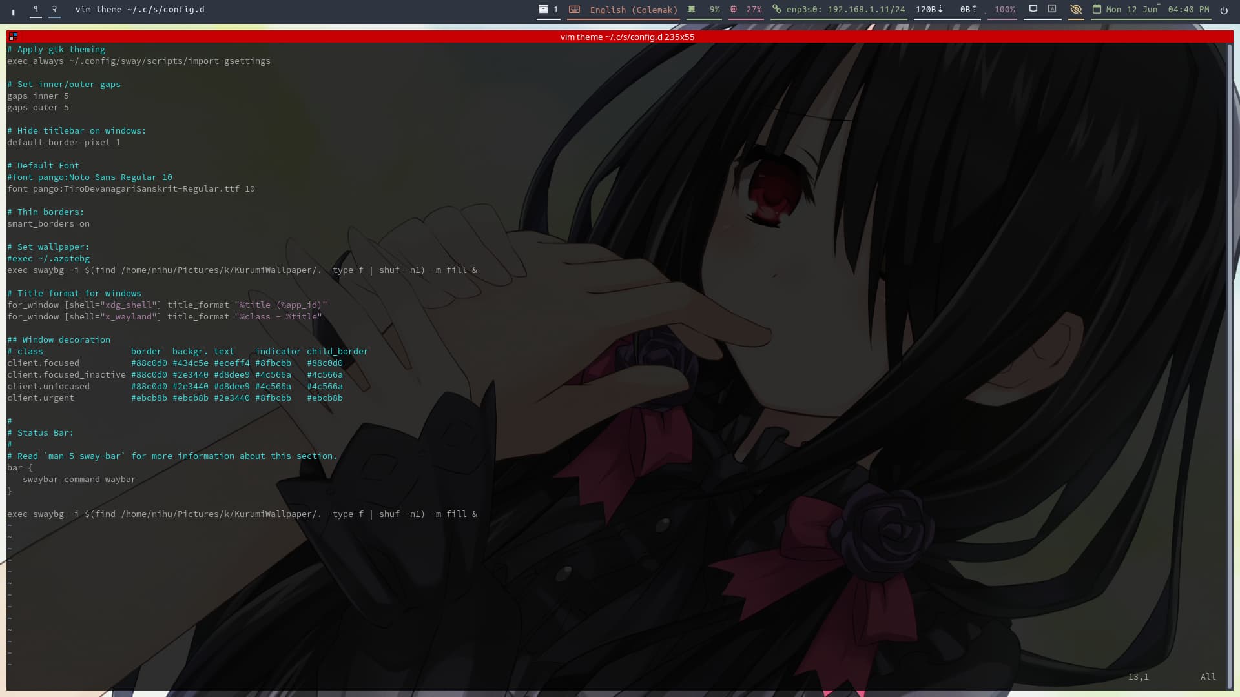This screenshot has width=1240, height=697.
Task: Place cursor on '# Apply gtk theming' comment
Action: [x=56, y=50]
